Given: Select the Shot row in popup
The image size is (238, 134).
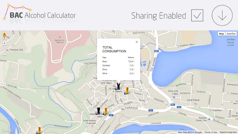Looking at the screenshot, I should 118,70.
